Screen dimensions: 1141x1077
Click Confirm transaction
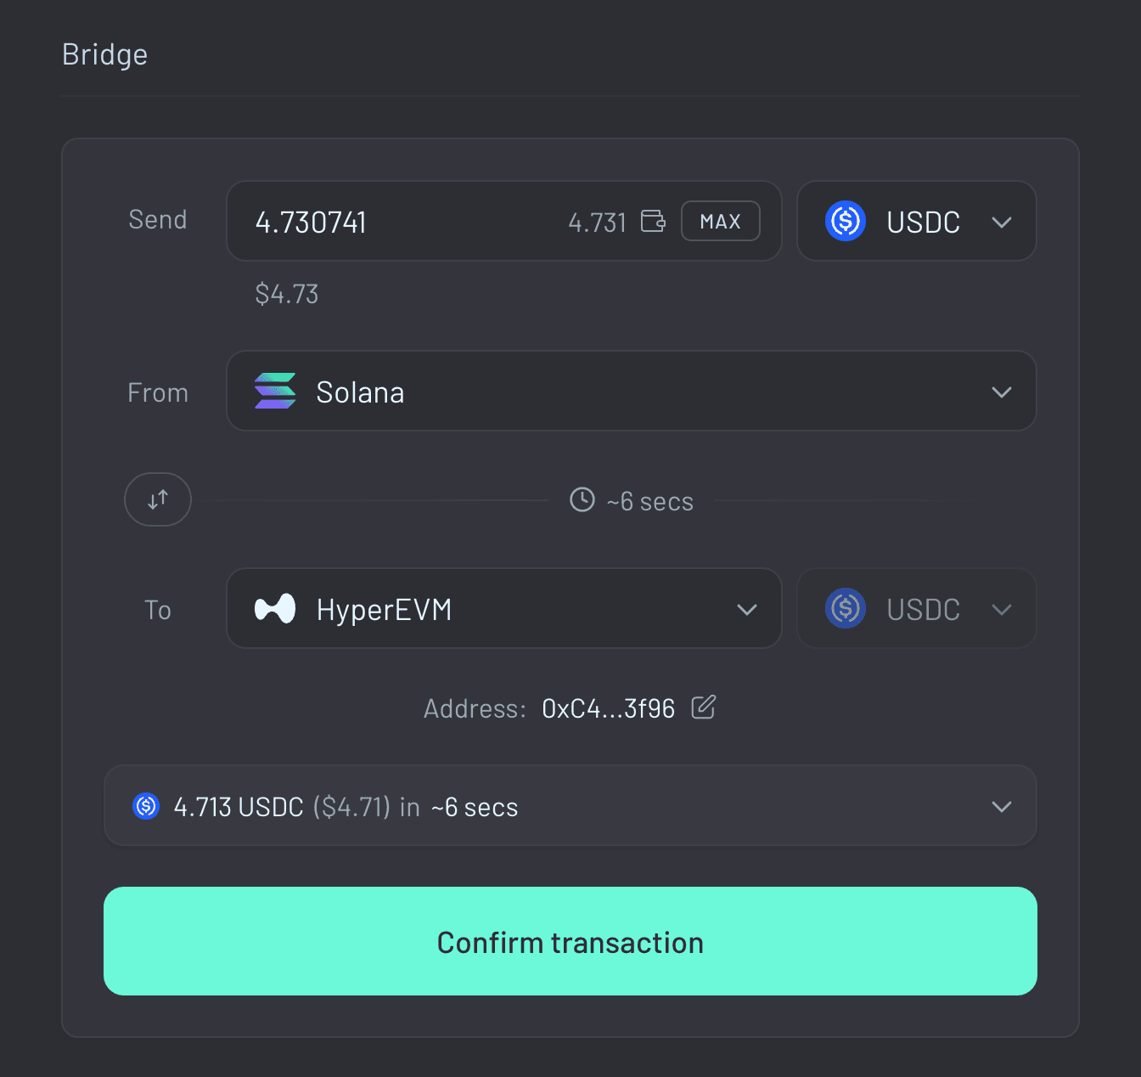[570, 941]
